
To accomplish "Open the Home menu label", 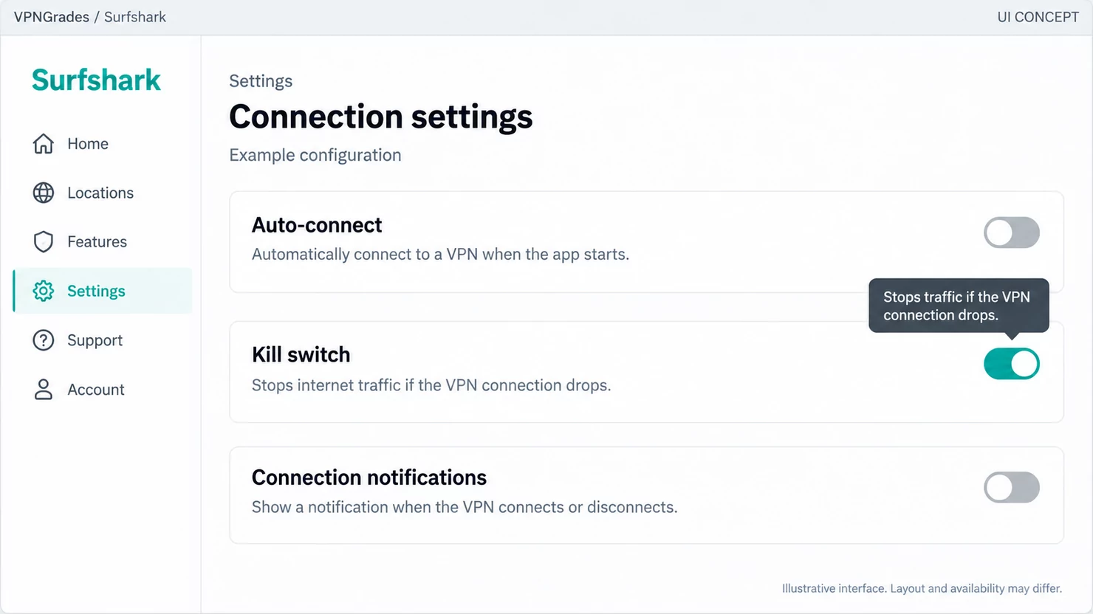I will (88, 144).
